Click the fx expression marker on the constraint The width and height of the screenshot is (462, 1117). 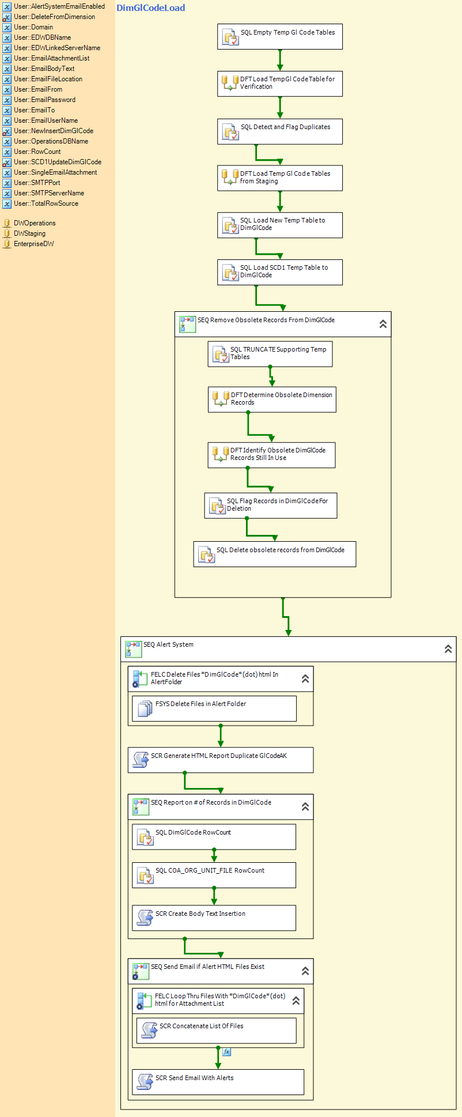click(x=227, y=1052)
